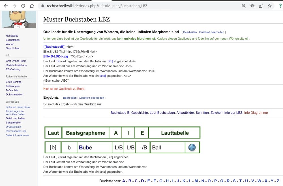The image size is (283, 186).
Task: Go to browser home icon
Action: [x=32, y=6]
